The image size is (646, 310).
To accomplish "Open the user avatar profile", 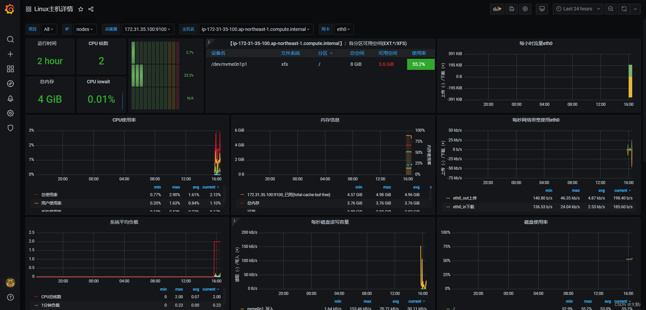I will (10, 283).
